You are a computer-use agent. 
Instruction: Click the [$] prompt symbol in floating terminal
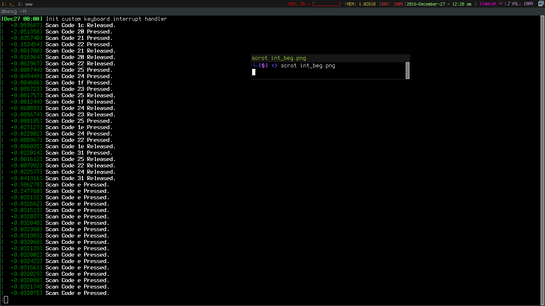click(263, 66)
